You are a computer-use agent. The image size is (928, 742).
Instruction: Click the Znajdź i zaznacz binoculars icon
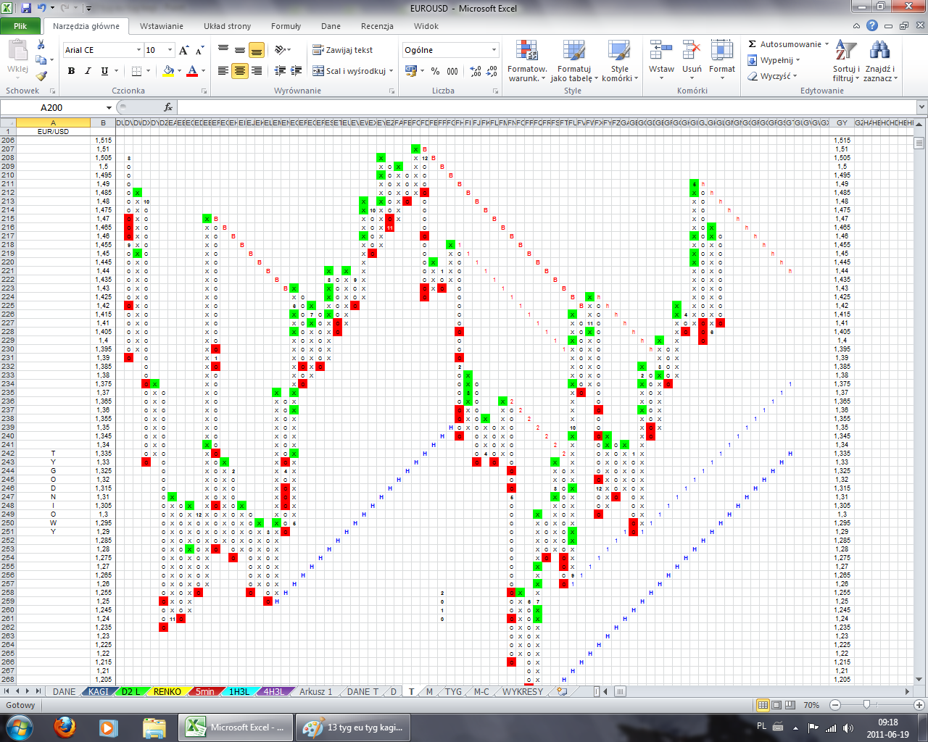pos(879,61)
